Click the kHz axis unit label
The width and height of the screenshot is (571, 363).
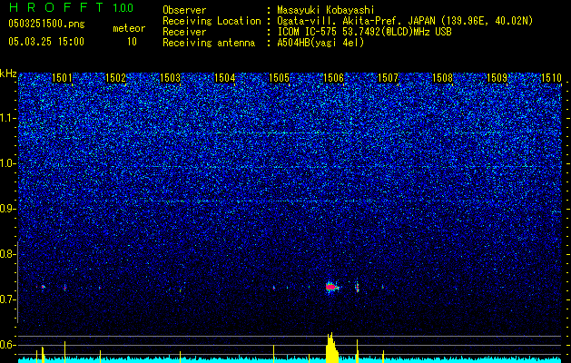[x=8, y=74]
